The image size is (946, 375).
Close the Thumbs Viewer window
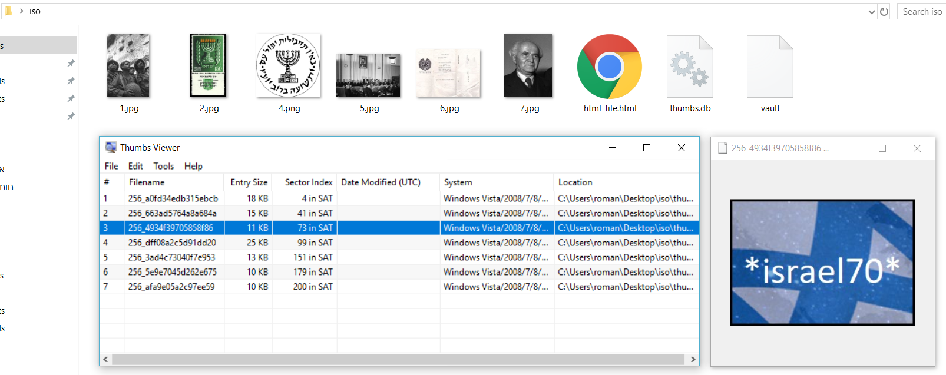[682, 148]
